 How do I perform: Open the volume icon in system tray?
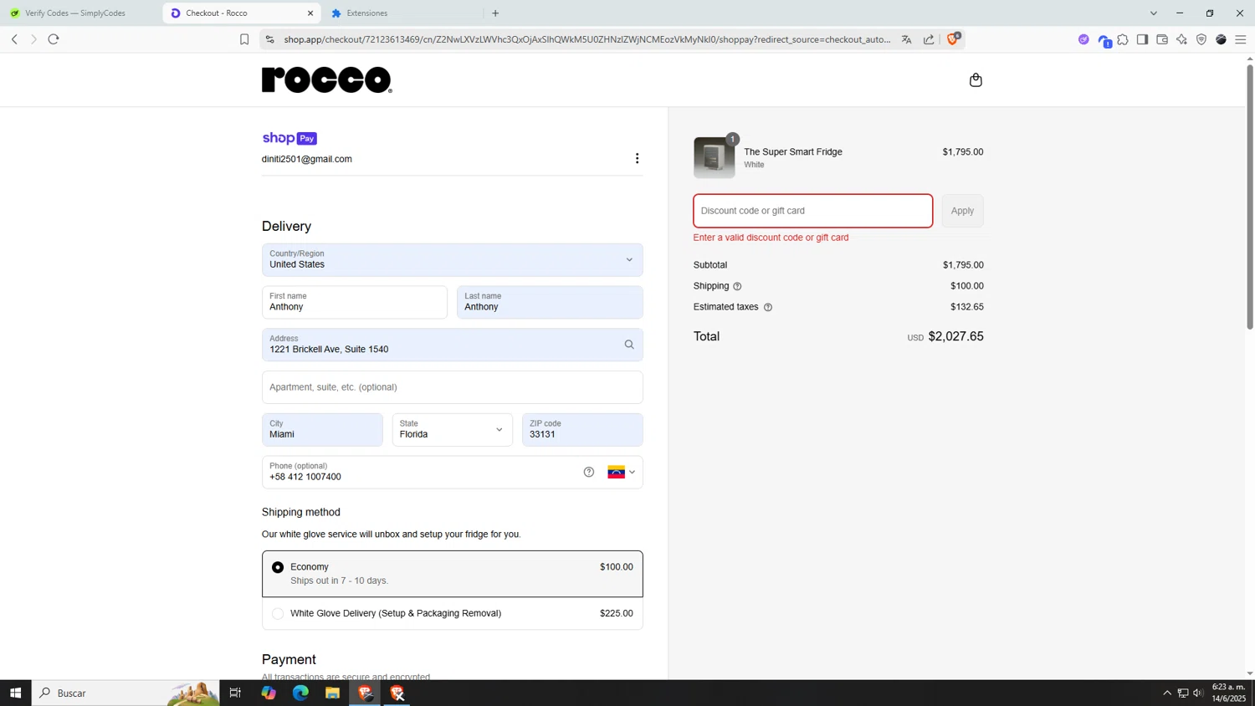[x=1198, y=693]
